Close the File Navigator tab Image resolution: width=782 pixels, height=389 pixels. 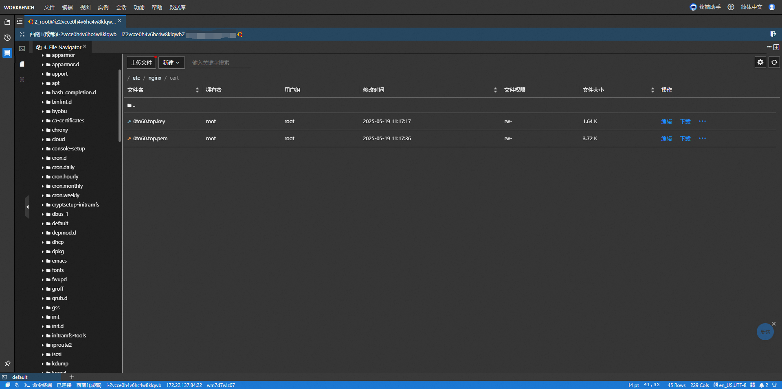point(85,46)
